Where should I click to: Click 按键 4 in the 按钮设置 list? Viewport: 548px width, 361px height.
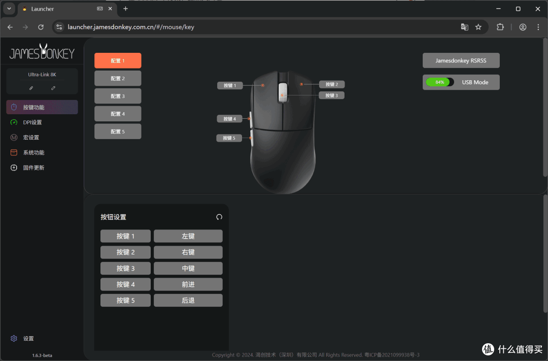click(125, 284)
